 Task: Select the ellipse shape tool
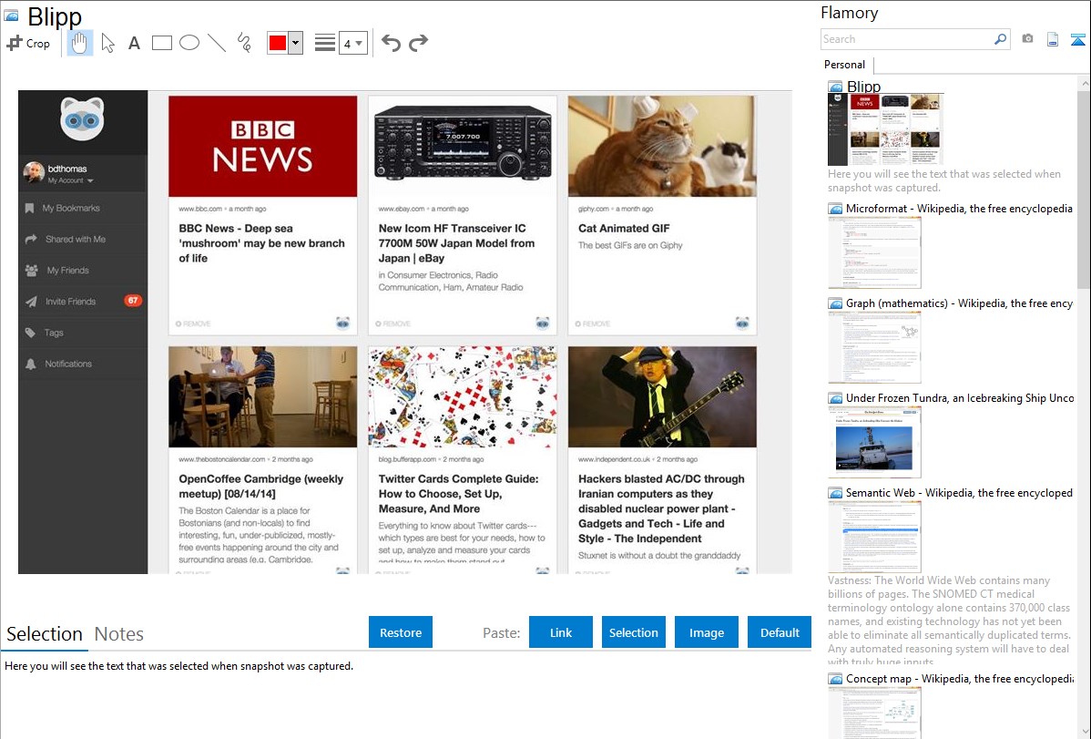pos(189,43)
